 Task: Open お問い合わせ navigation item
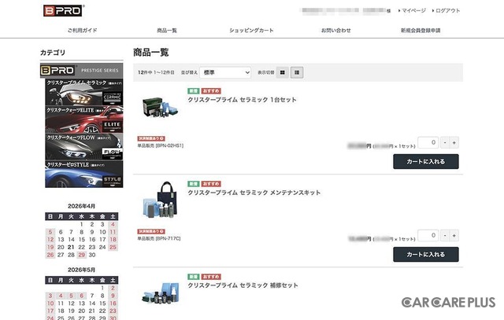(336, 30)
